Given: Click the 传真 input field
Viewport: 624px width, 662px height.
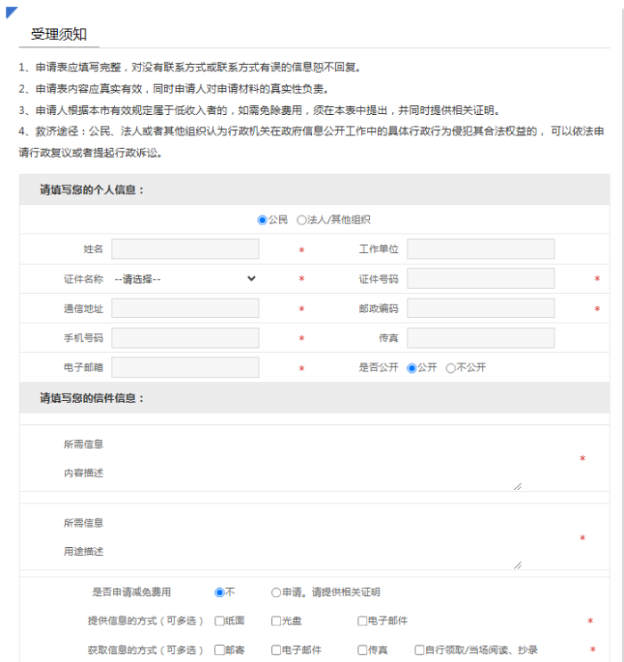Looking at the screenshot, I should 480,339.
